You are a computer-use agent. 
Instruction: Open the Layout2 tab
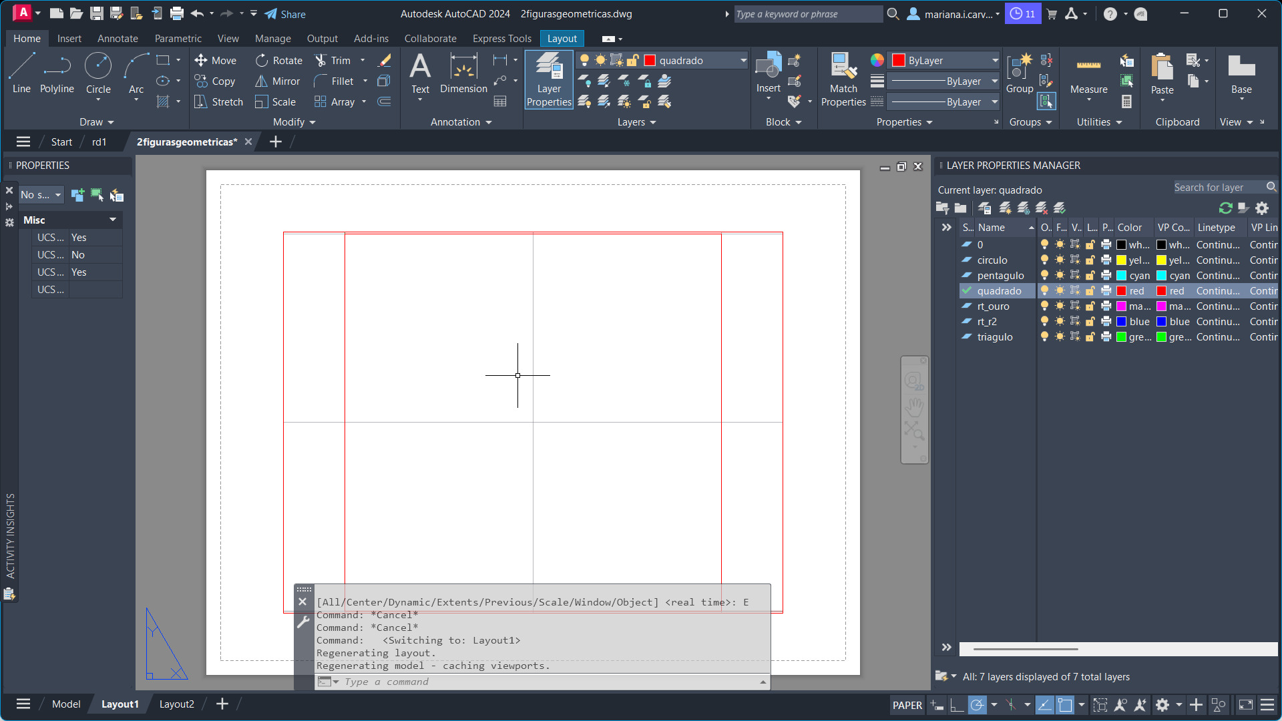coord(176,704)
